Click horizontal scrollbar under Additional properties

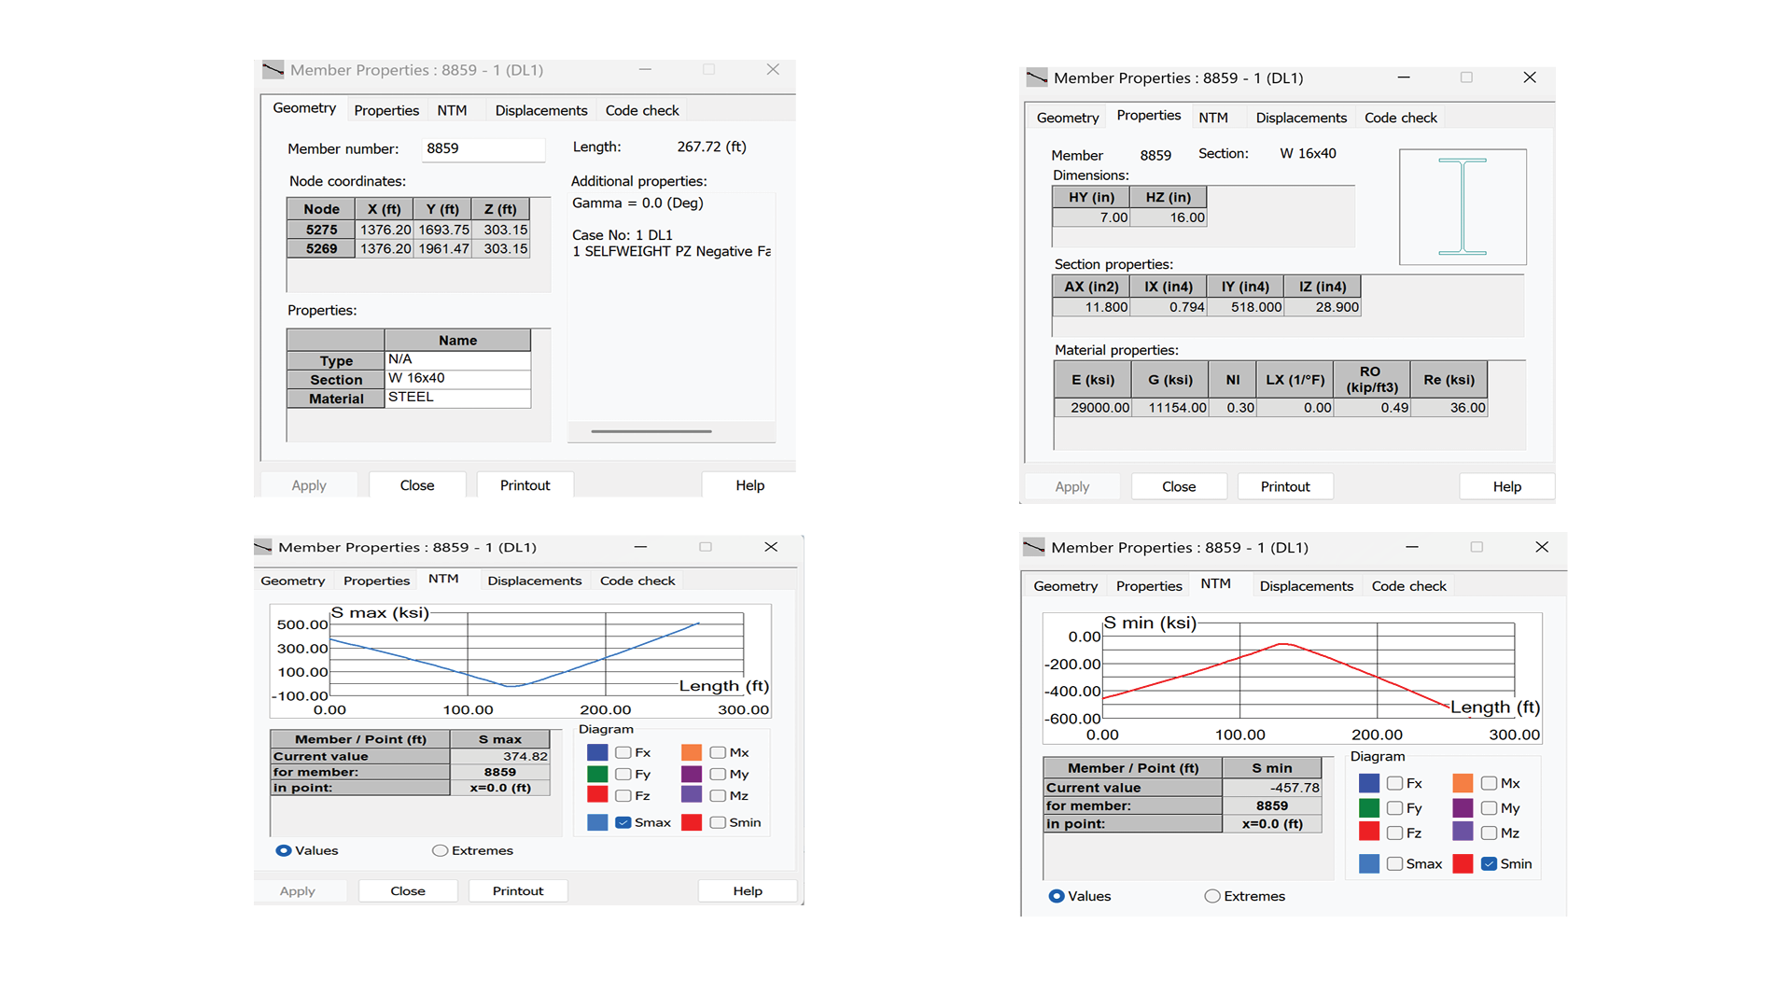[651, 431]
